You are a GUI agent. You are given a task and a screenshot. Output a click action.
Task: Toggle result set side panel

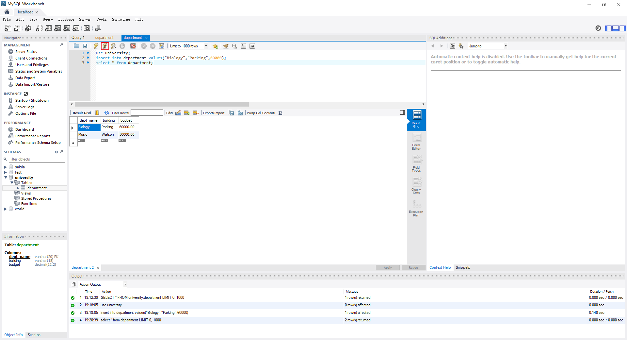pyautogui.click(x=402, y=112)
